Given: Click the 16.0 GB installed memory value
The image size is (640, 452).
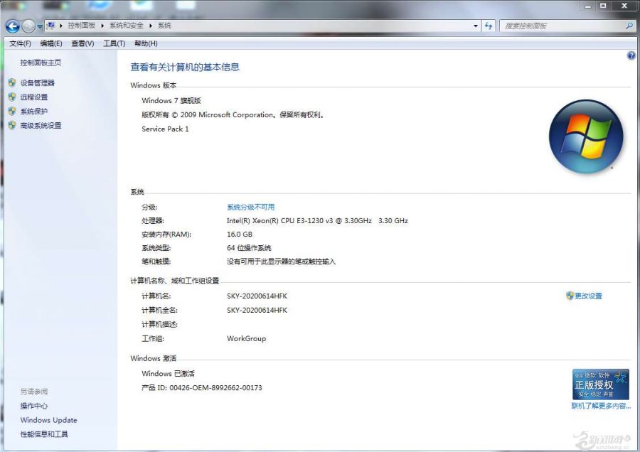Looking at the screenshot, I should click(x=240, y=234).
